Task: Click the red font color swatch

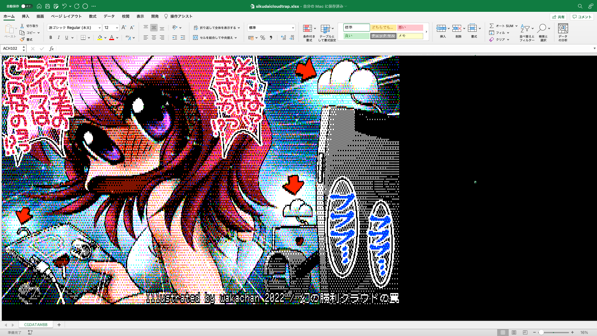Action: [112, 38]
